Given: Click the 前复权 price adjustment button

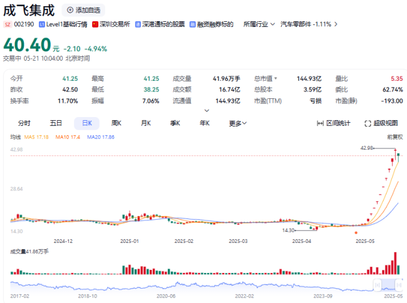Looking at the screenshot, I should point(395,136).
